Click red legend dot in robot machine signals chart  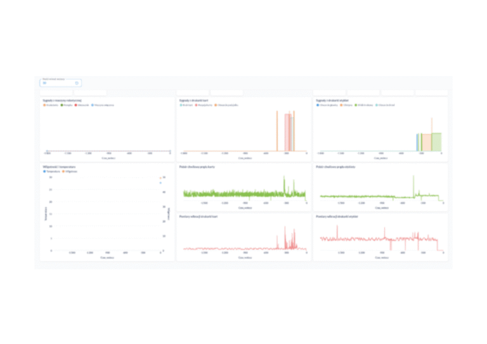tap(76, 105)
